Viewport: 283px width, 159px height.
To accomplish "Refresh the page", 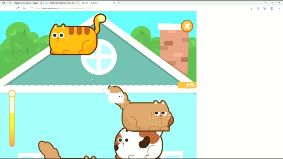I will 17,8.
